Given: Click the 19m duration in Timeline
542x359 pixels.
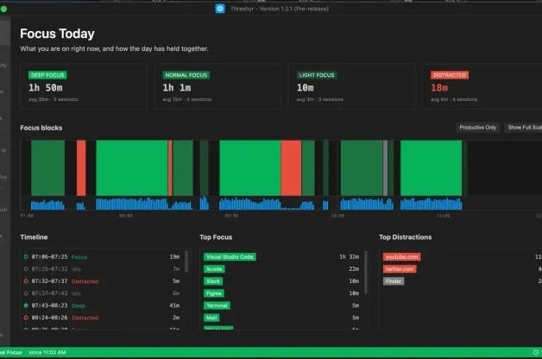Looking at the screenshot, I should (174, 256).
